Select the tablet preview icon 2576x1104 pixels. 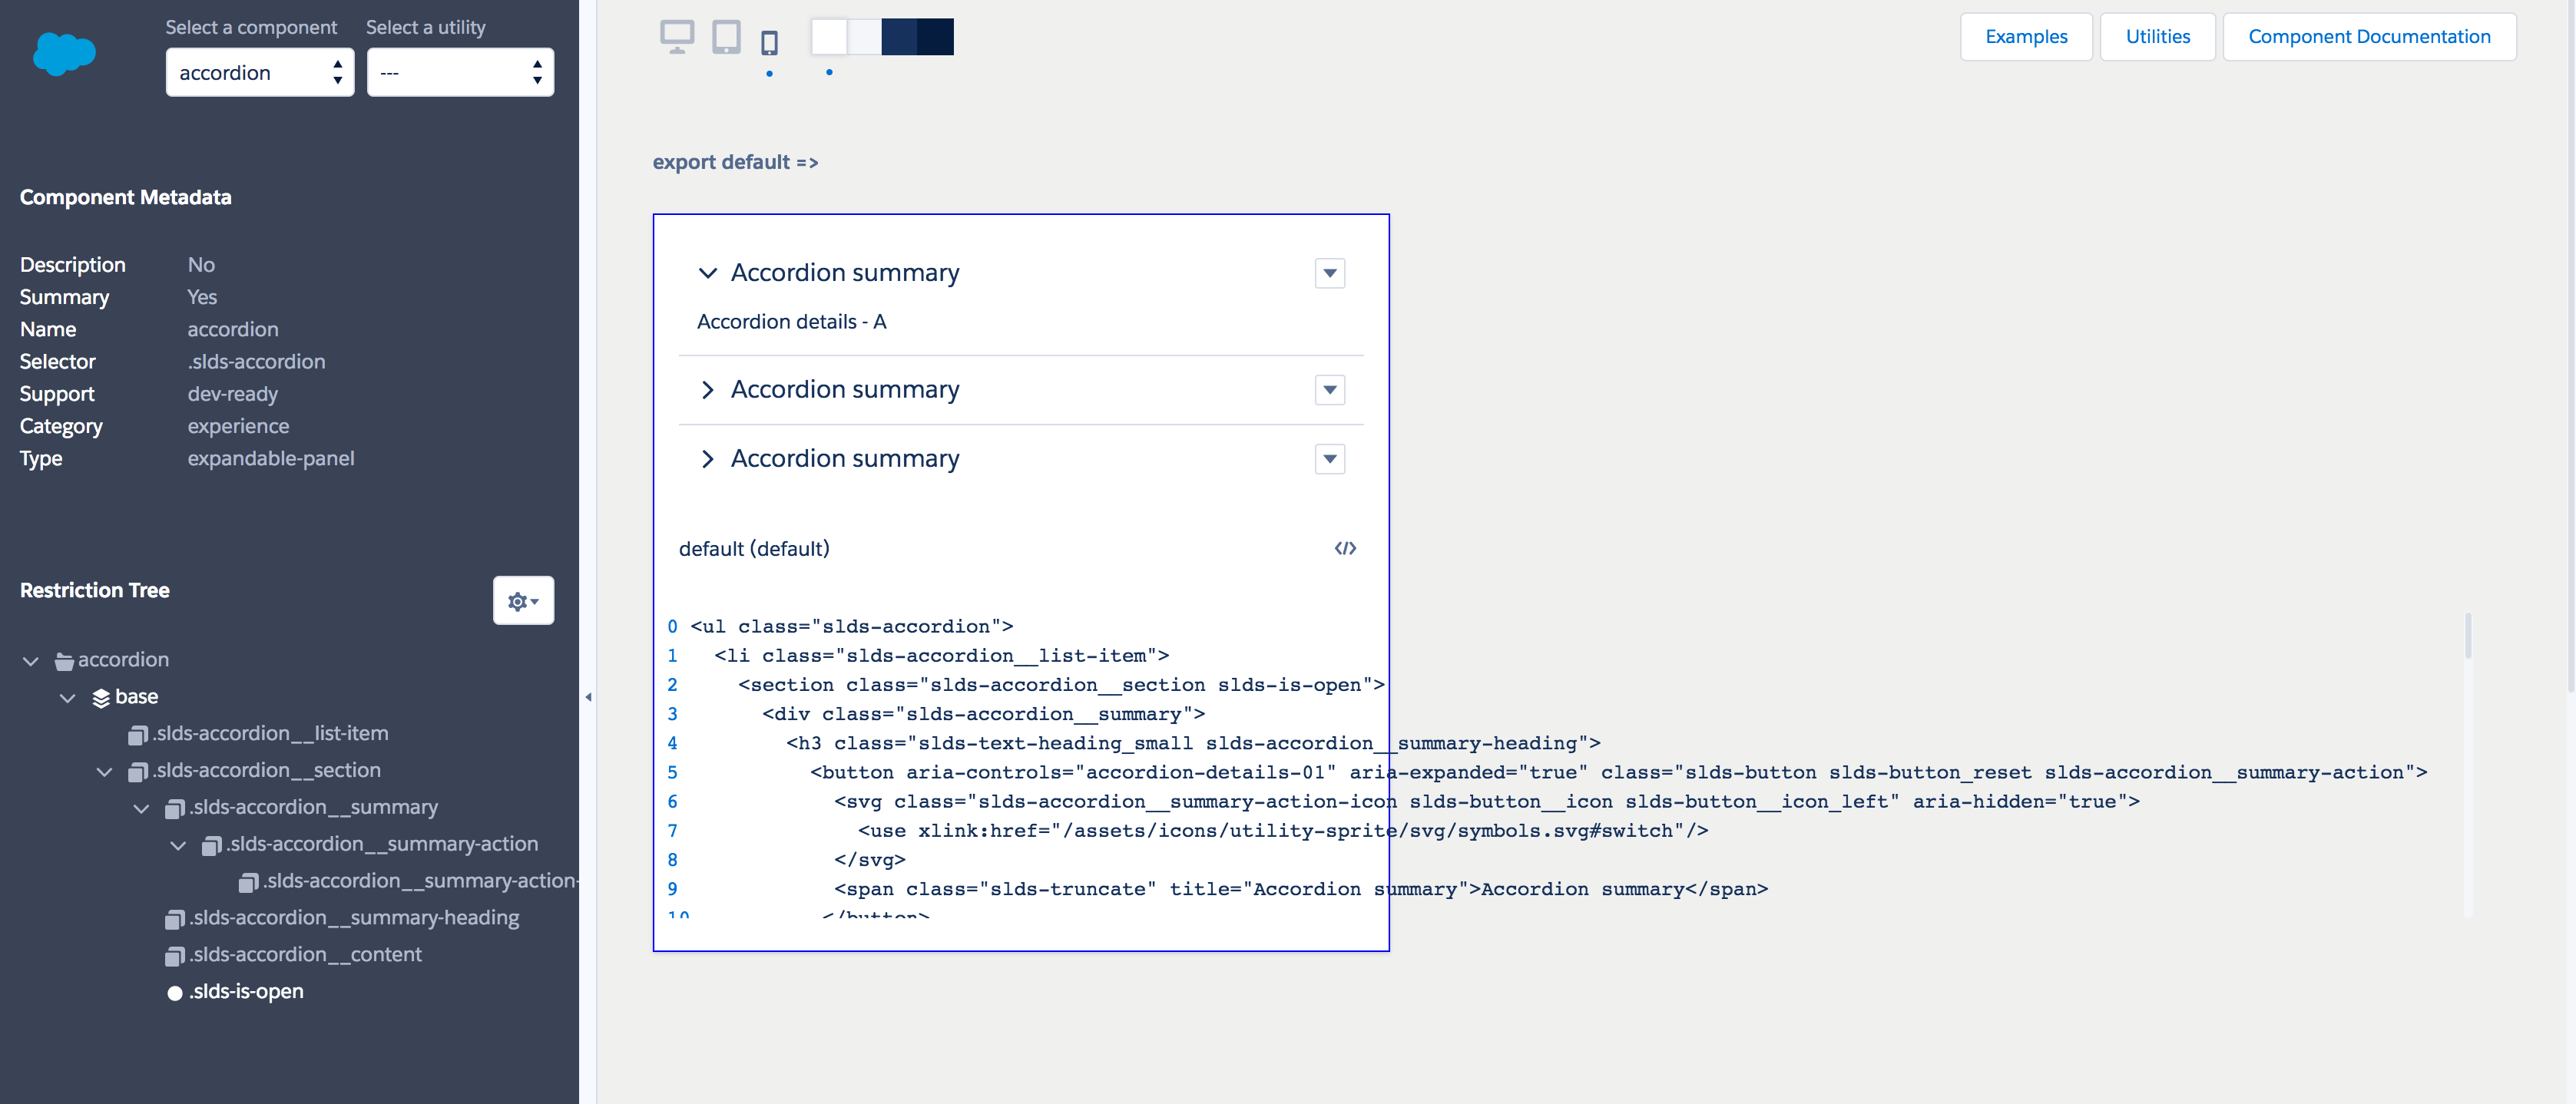pos(724,36)
